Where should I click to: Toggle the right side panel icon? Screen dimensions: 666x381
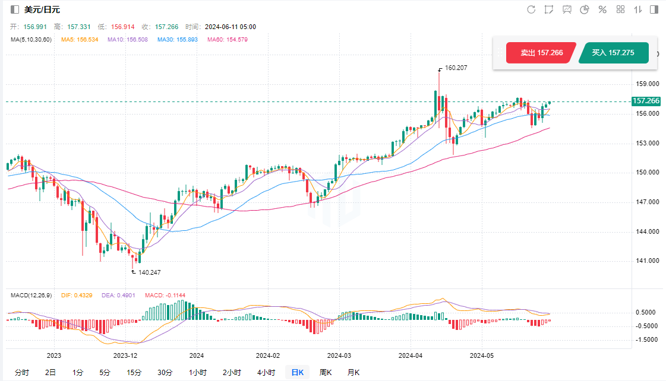[654, 9]
